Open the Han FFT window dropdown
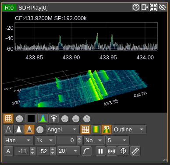 coord(18,141)
